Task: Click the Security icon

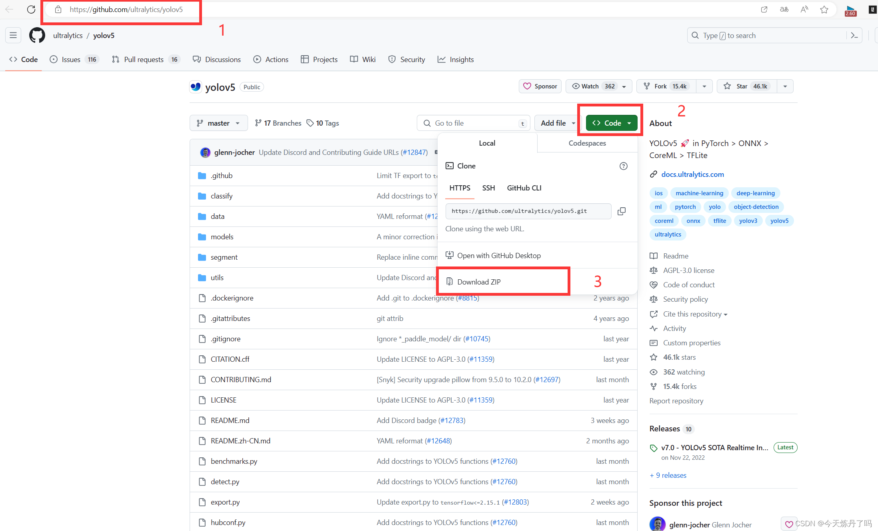Action: click(391, 60)
